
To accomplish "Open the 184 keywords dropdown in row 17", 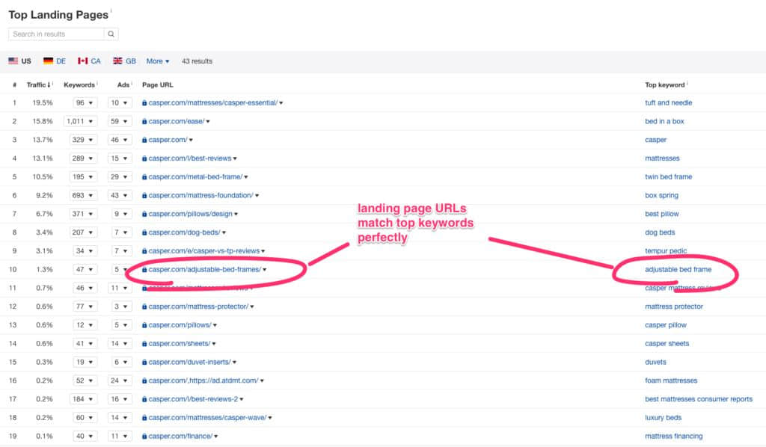I will coord(83,399).
